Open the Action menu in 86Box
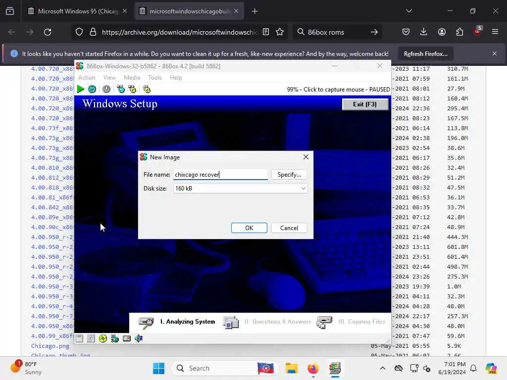507x380 pixels. 87,78
